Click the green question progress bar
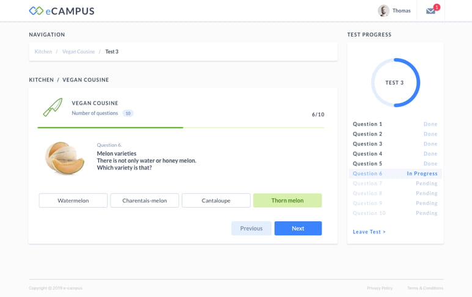472x297 pixels. coord(181,128)
